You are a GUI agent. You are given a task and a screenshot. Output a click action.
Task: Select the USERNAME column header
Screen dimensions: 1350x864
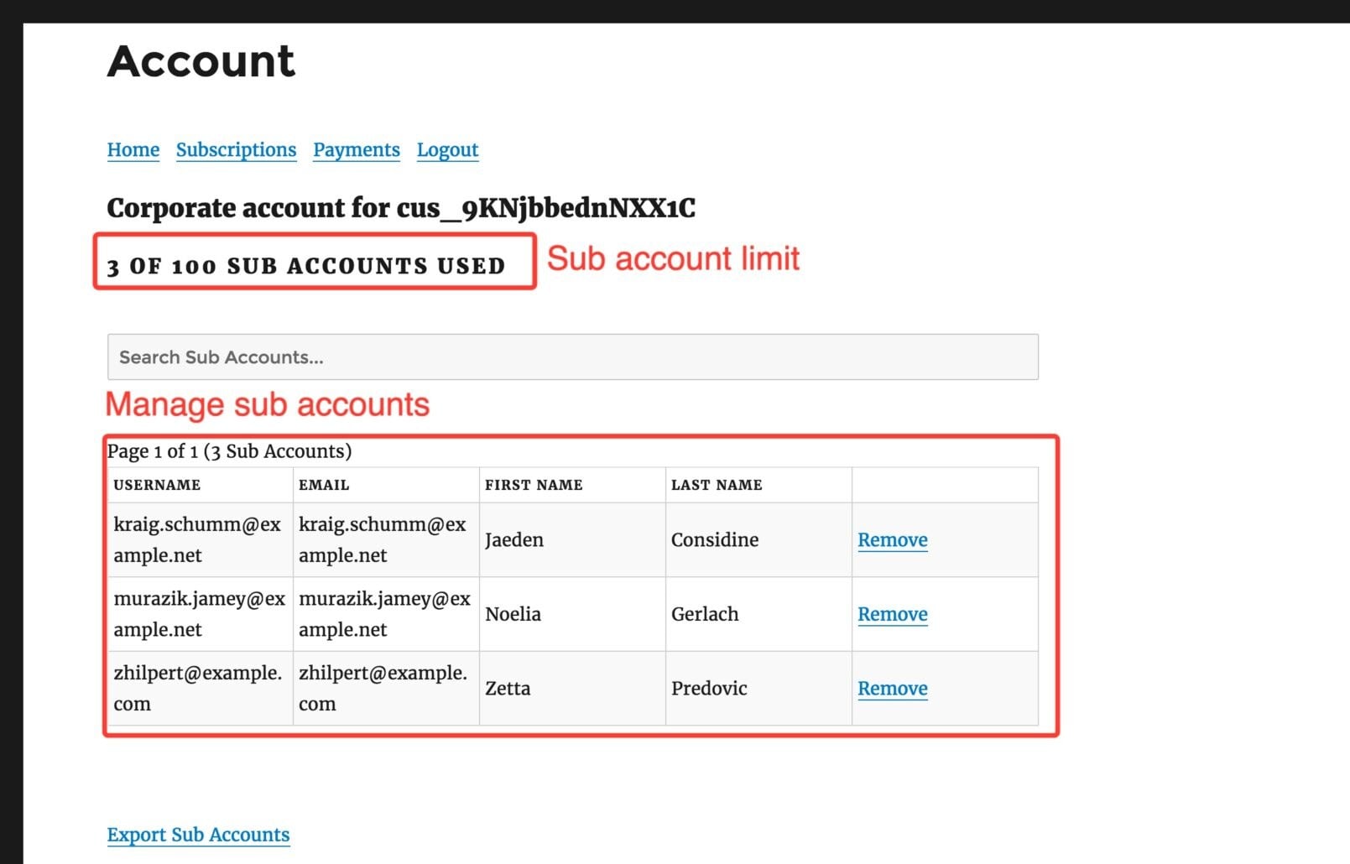(x=157, y=484)
